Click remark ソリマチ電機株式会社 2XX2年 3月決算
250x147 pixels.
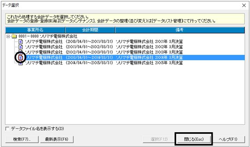click(x=149, y=47)
